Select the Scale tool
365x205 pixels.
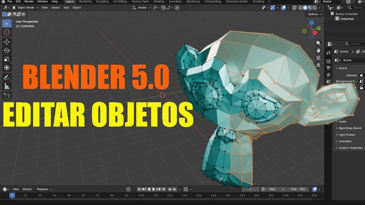point(7,59)
